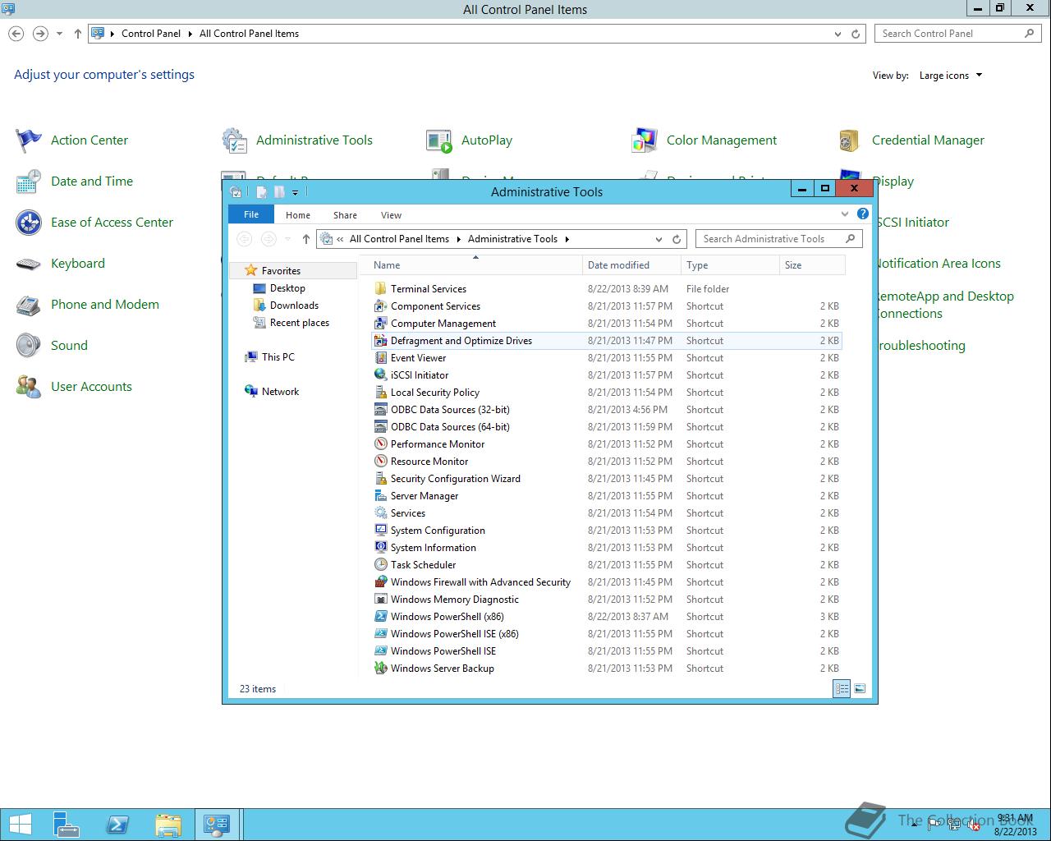
Task: Click the Start button on the taskbar
Action: [20, 825]
